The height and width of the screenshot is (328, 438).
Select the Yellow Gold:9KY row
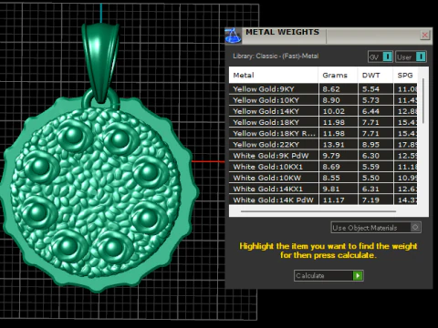tap(323, 89)
